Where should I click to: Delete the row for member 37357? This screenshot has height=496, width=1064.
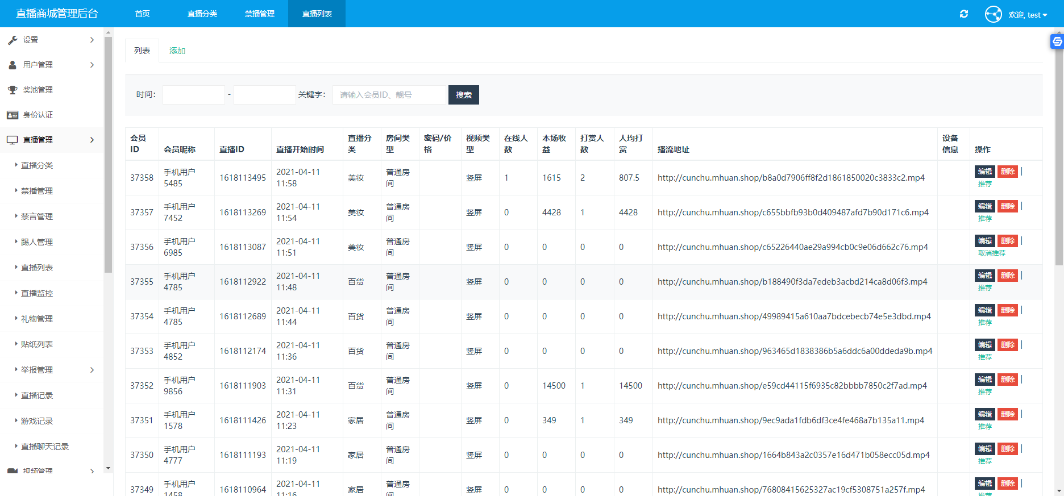1007,206
